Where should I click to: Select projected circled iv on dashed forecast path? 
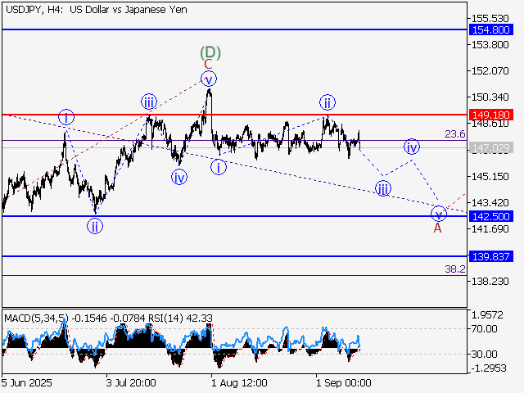pyautogui.click(x=411, y=147)
